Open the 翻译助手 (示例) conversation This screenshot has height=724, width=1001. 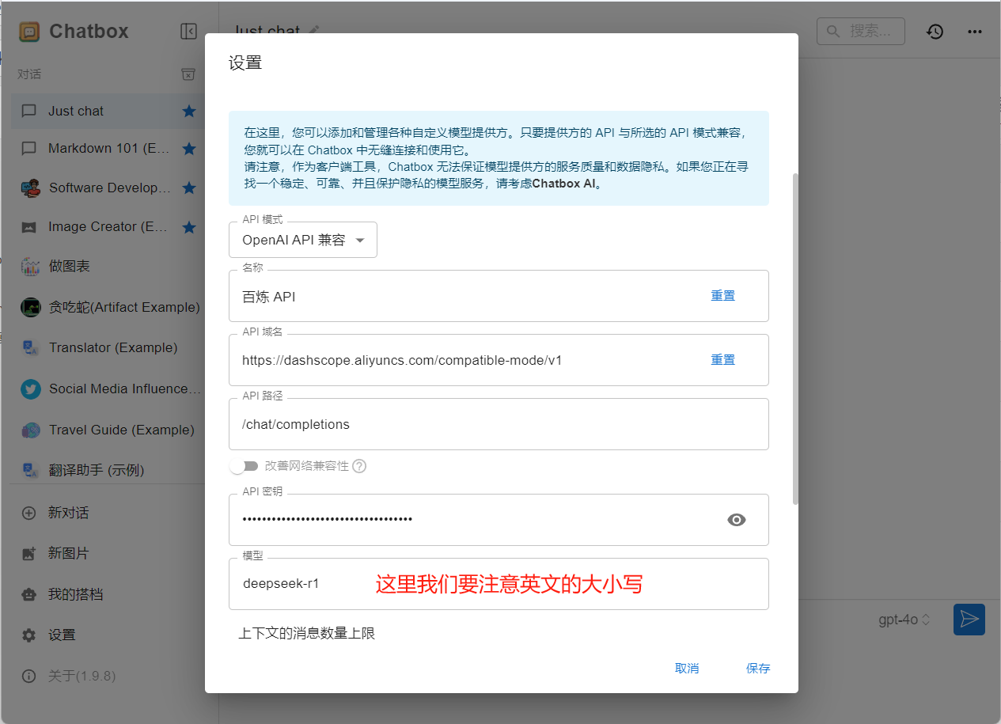click(x=108, y=470)
